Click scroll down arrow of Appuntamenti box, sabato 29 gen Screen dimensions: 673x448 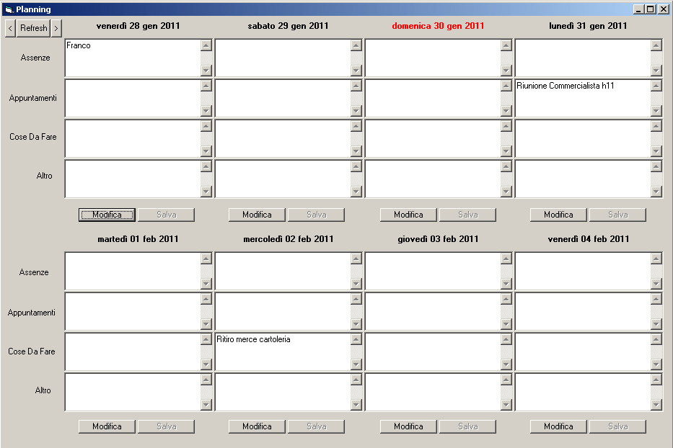tap(356, 111)
